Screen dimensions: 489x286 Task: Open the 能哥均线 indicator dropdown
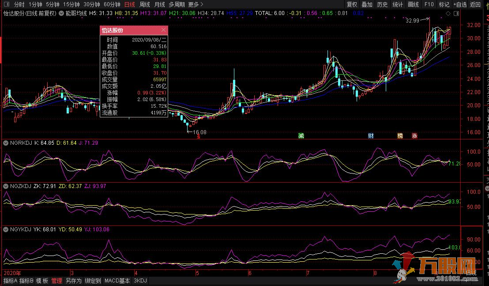61,13
